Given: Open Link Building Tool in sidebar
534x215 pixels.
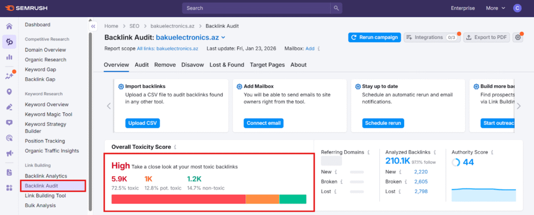Looking at the screenshot, I should pyautogui.click(x=45, y=196).
